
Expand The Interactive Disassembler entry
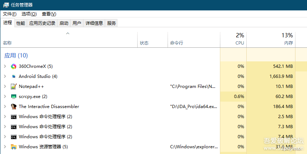coord(5,107)
